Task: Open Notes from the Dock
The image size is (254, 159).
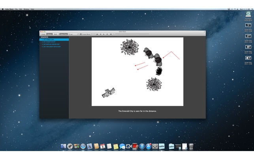Action: coord(116,146)
